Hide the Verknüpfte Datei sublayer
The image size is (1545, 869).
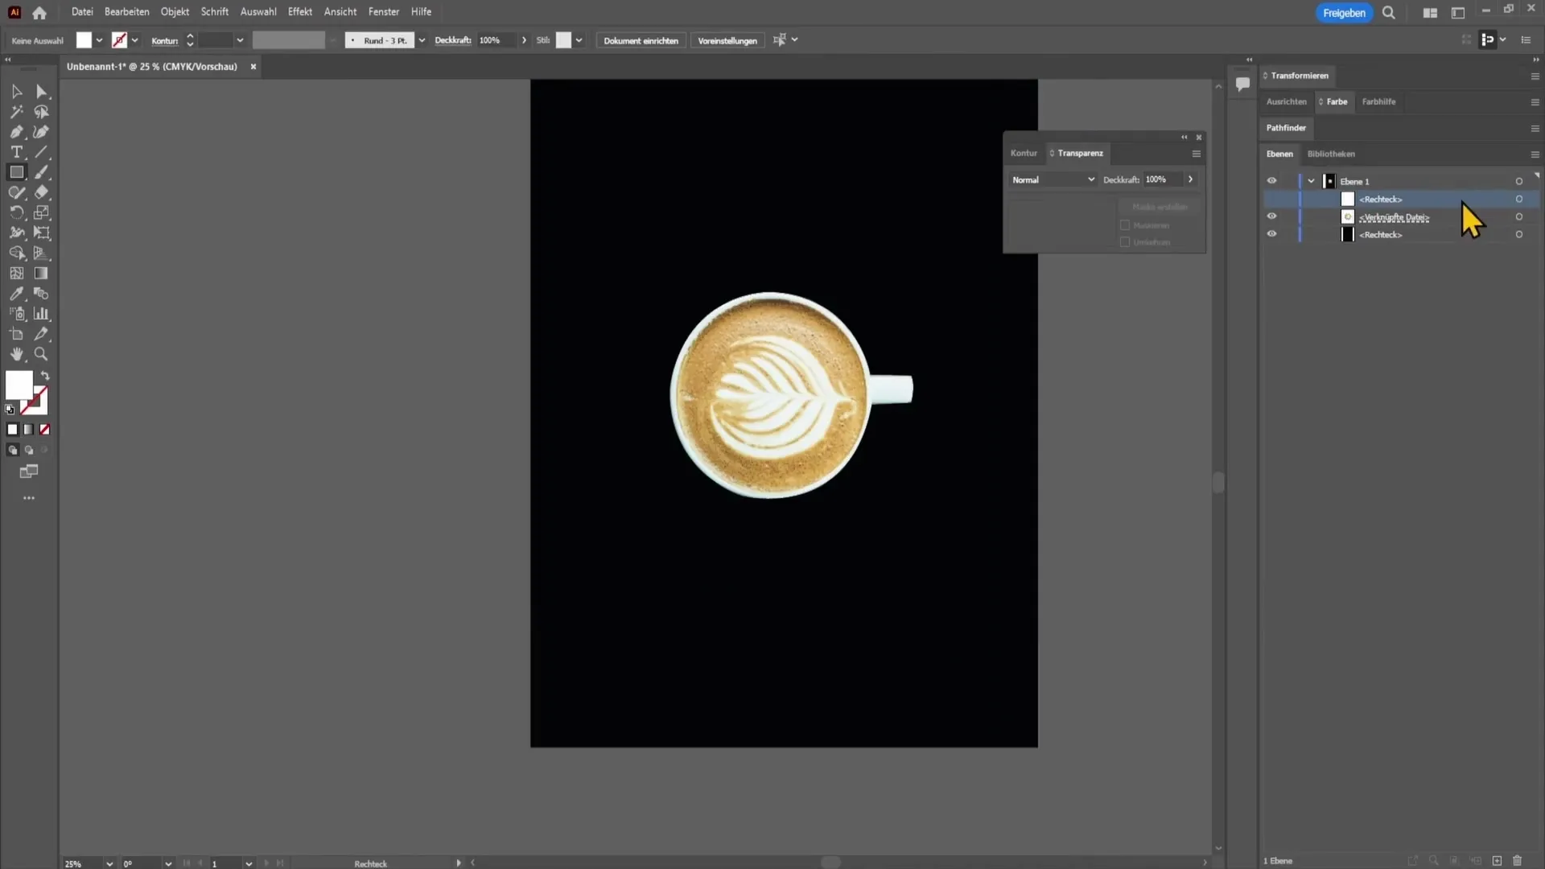[1271, 216]
